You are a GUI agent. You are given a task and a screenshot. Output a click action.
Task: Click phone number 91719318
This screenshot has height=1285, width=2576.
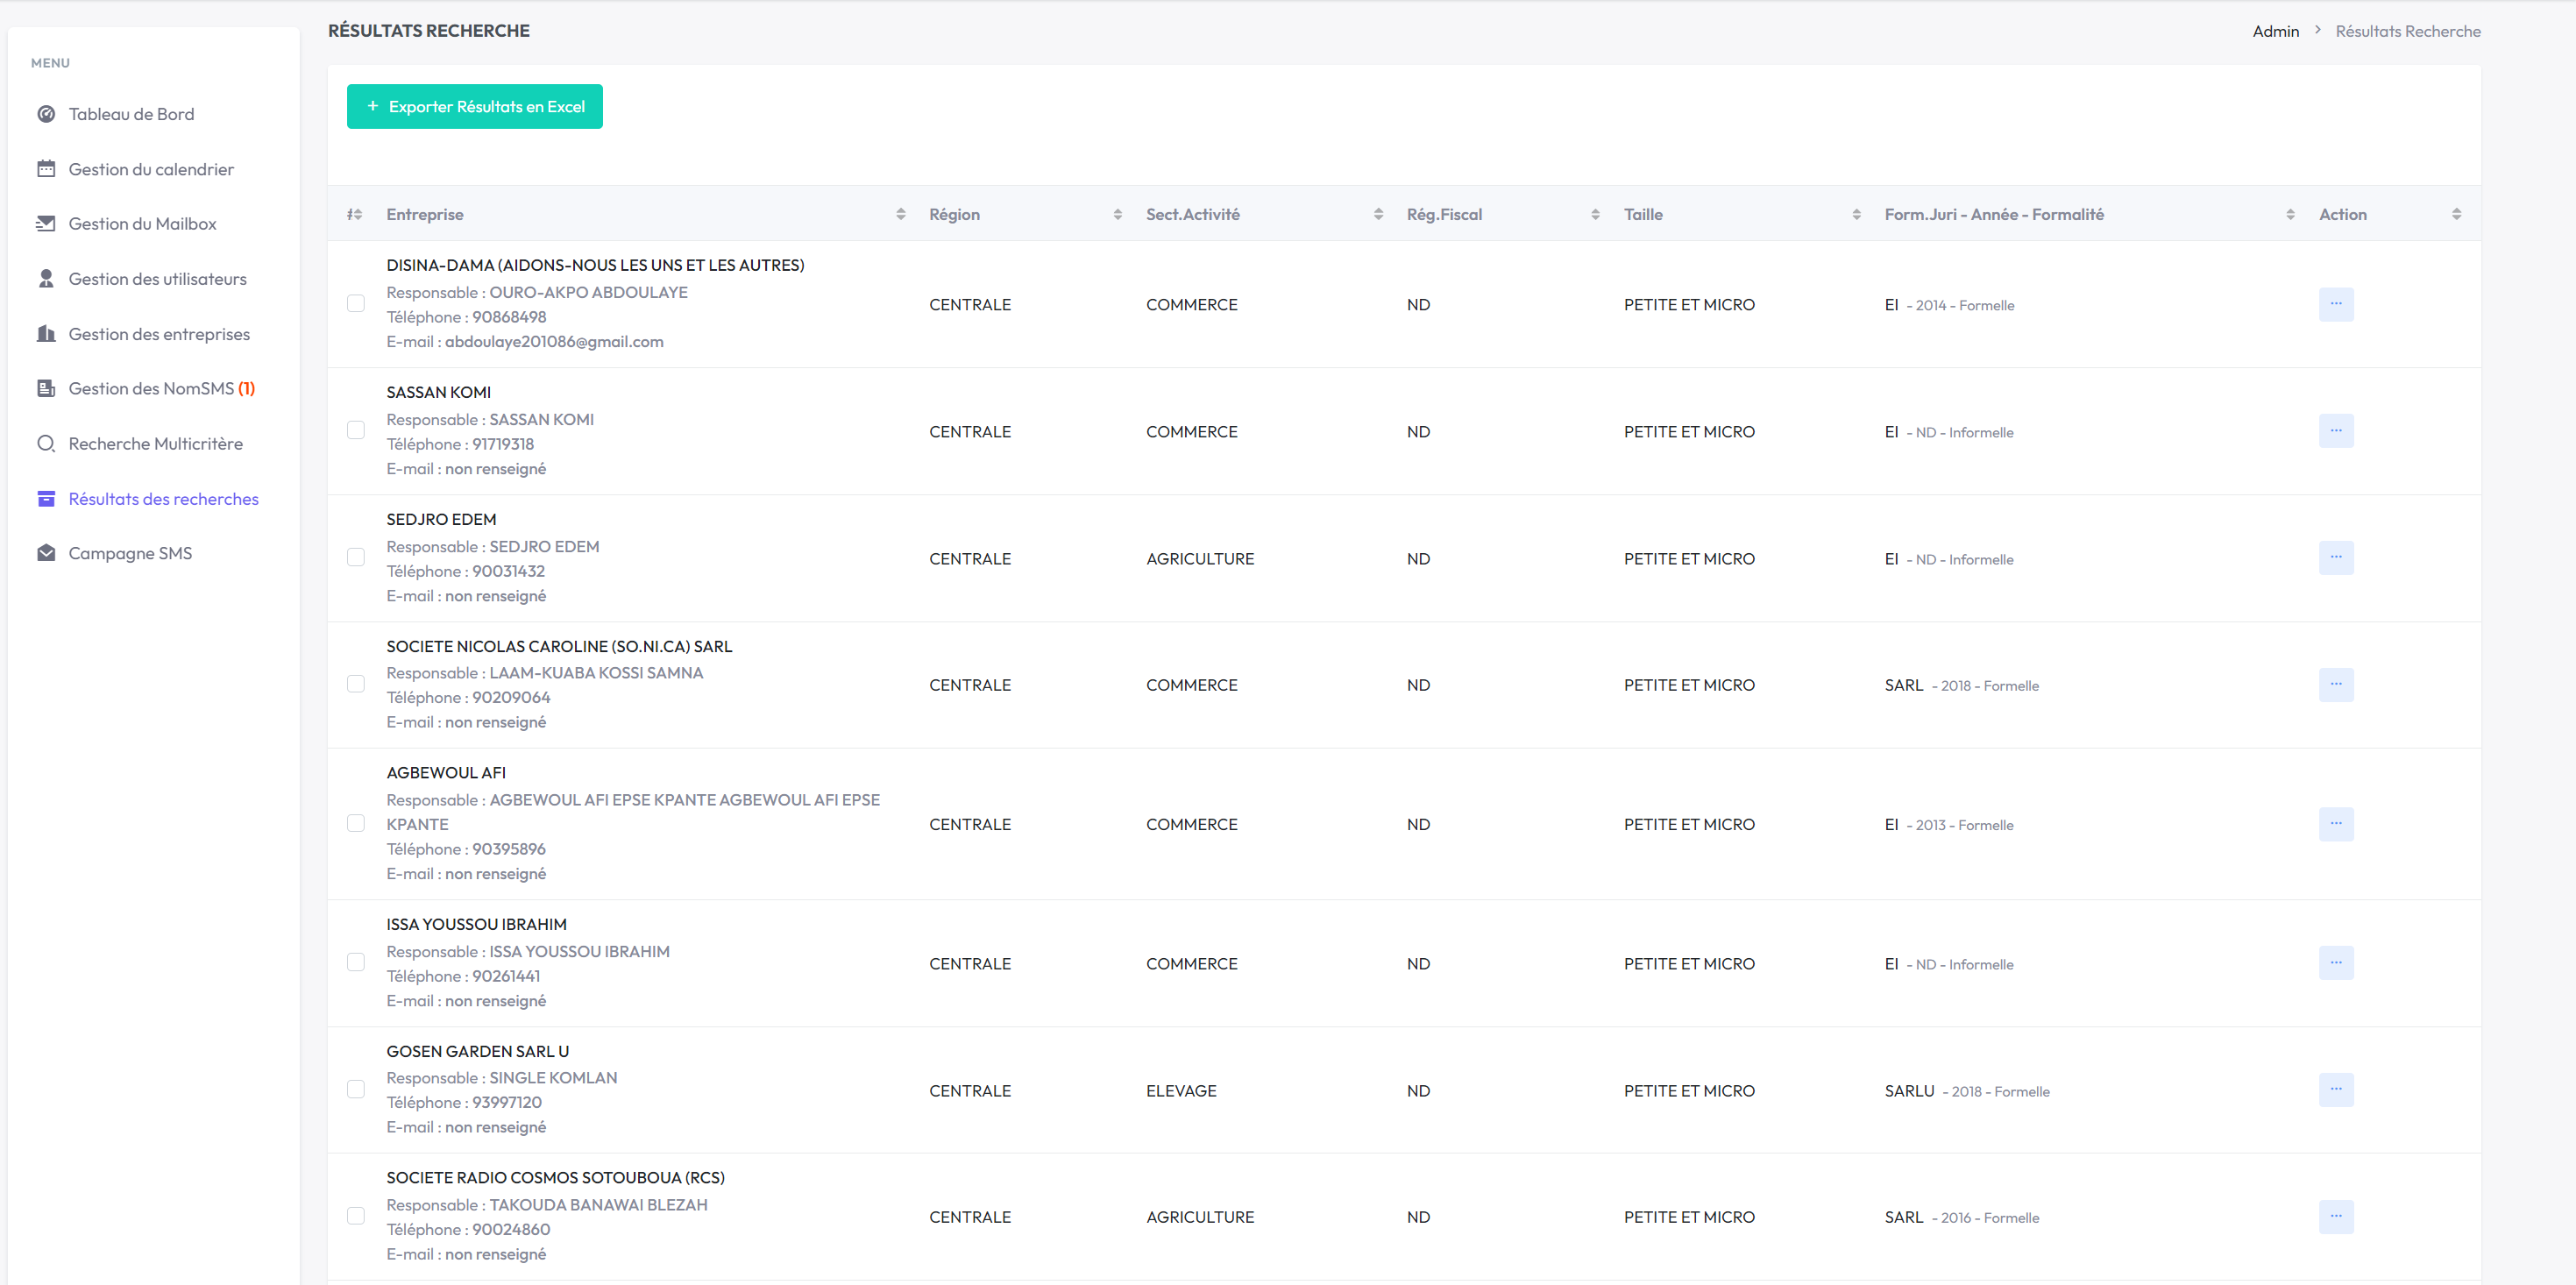503,444
